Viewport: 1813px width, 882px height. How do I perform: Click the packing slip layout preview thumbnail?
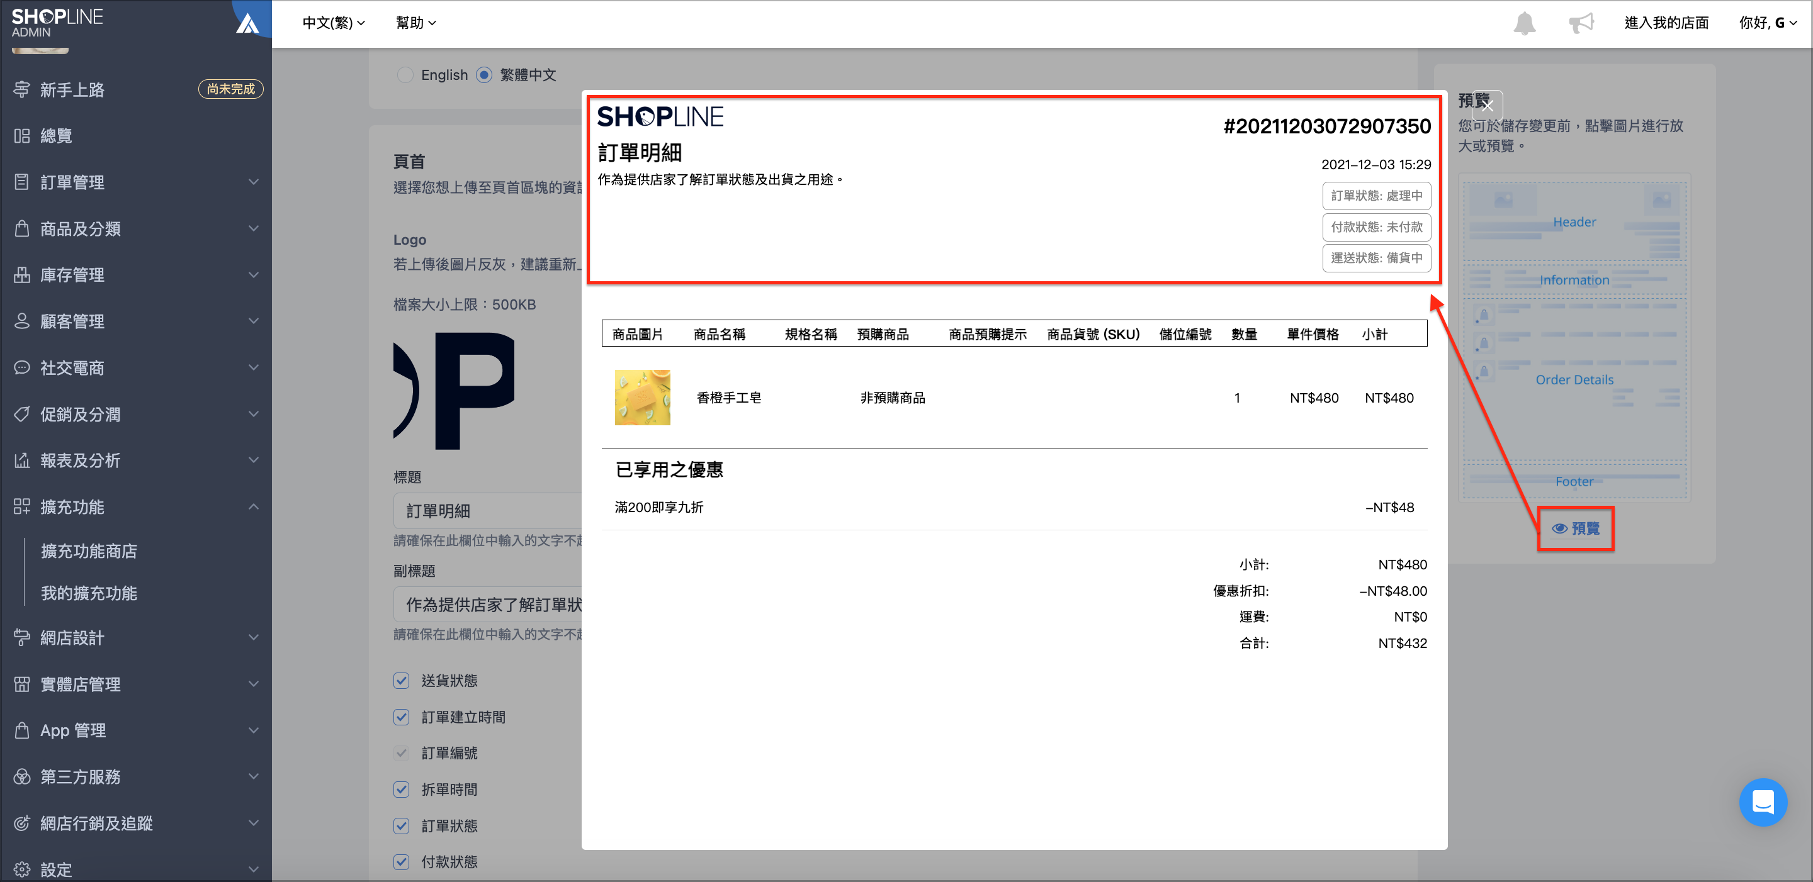pyautogui.click(x=1574, y=338)
